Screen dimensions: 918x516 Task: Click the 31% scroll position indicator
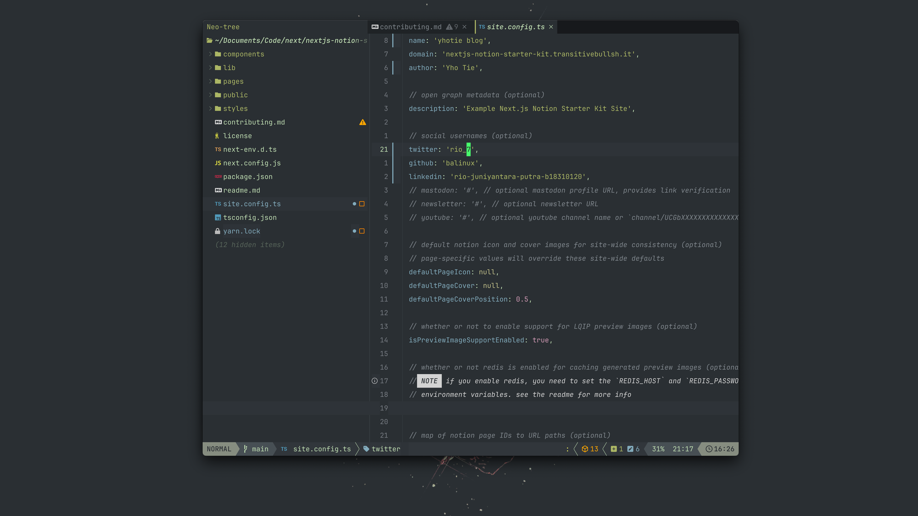coord(658,449)
